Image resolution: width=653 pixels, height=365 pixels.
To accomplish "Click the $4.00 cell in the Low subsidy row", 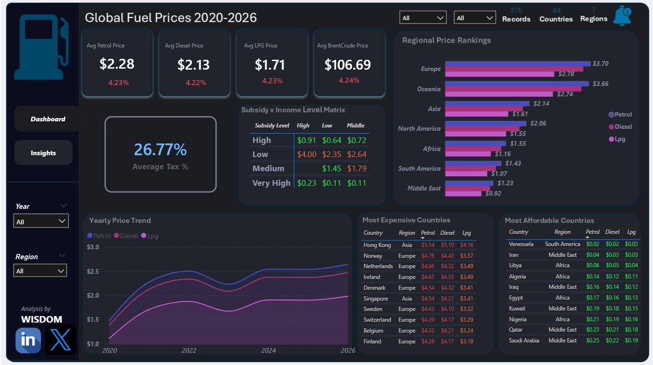I will click(306, 154).
